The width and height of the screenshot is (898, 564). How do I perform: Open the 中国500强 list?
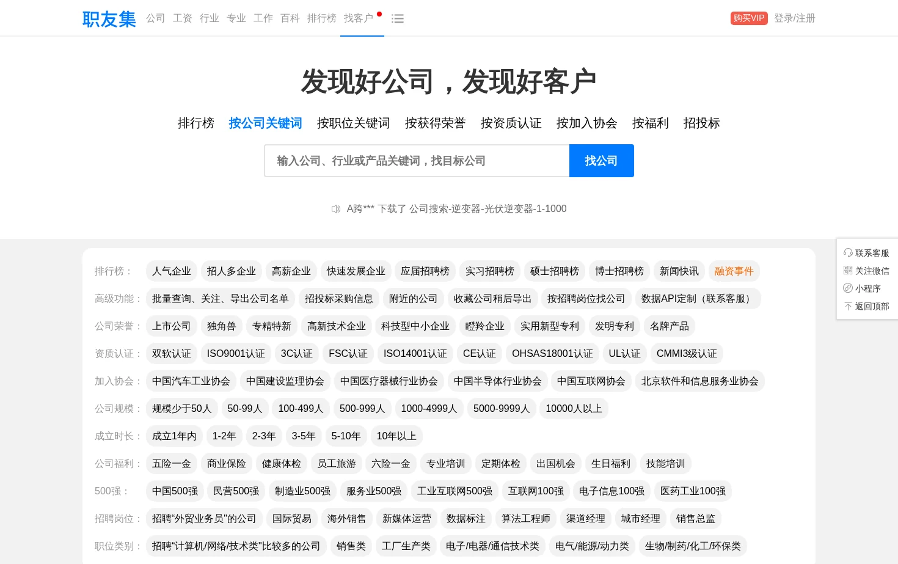(175, 491)
